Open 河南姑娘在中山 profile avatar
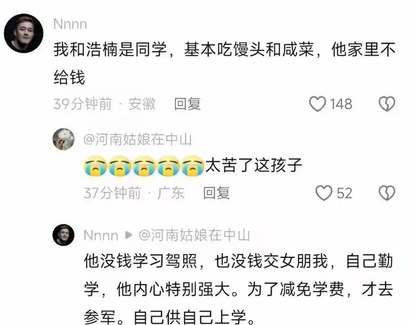The image size is (410, 325). tap(63, 139)
